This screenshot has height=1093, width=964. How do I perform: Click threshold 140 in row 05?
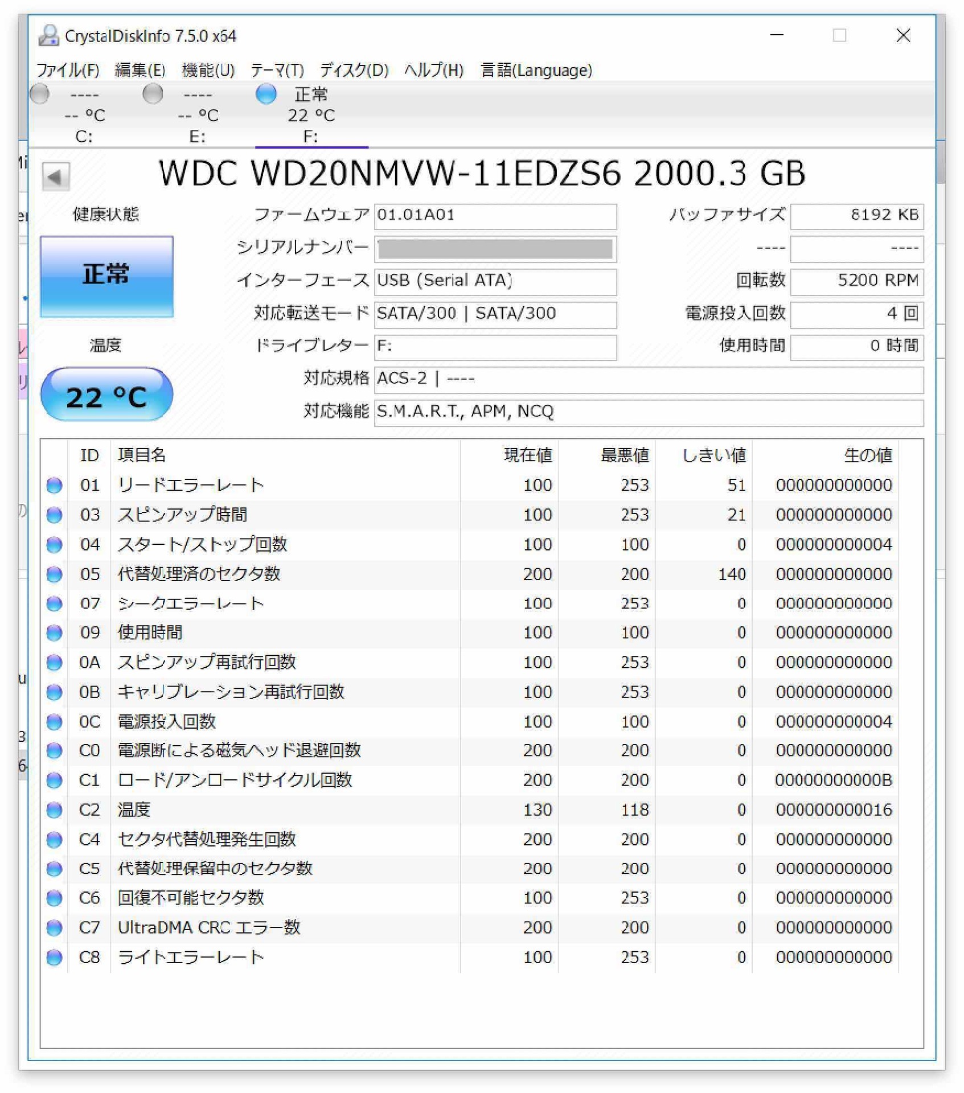pos(732,574)
